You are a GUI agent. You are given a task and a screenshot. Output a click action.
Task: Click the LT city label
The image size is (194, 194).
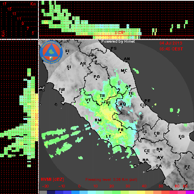click(109, 137)
